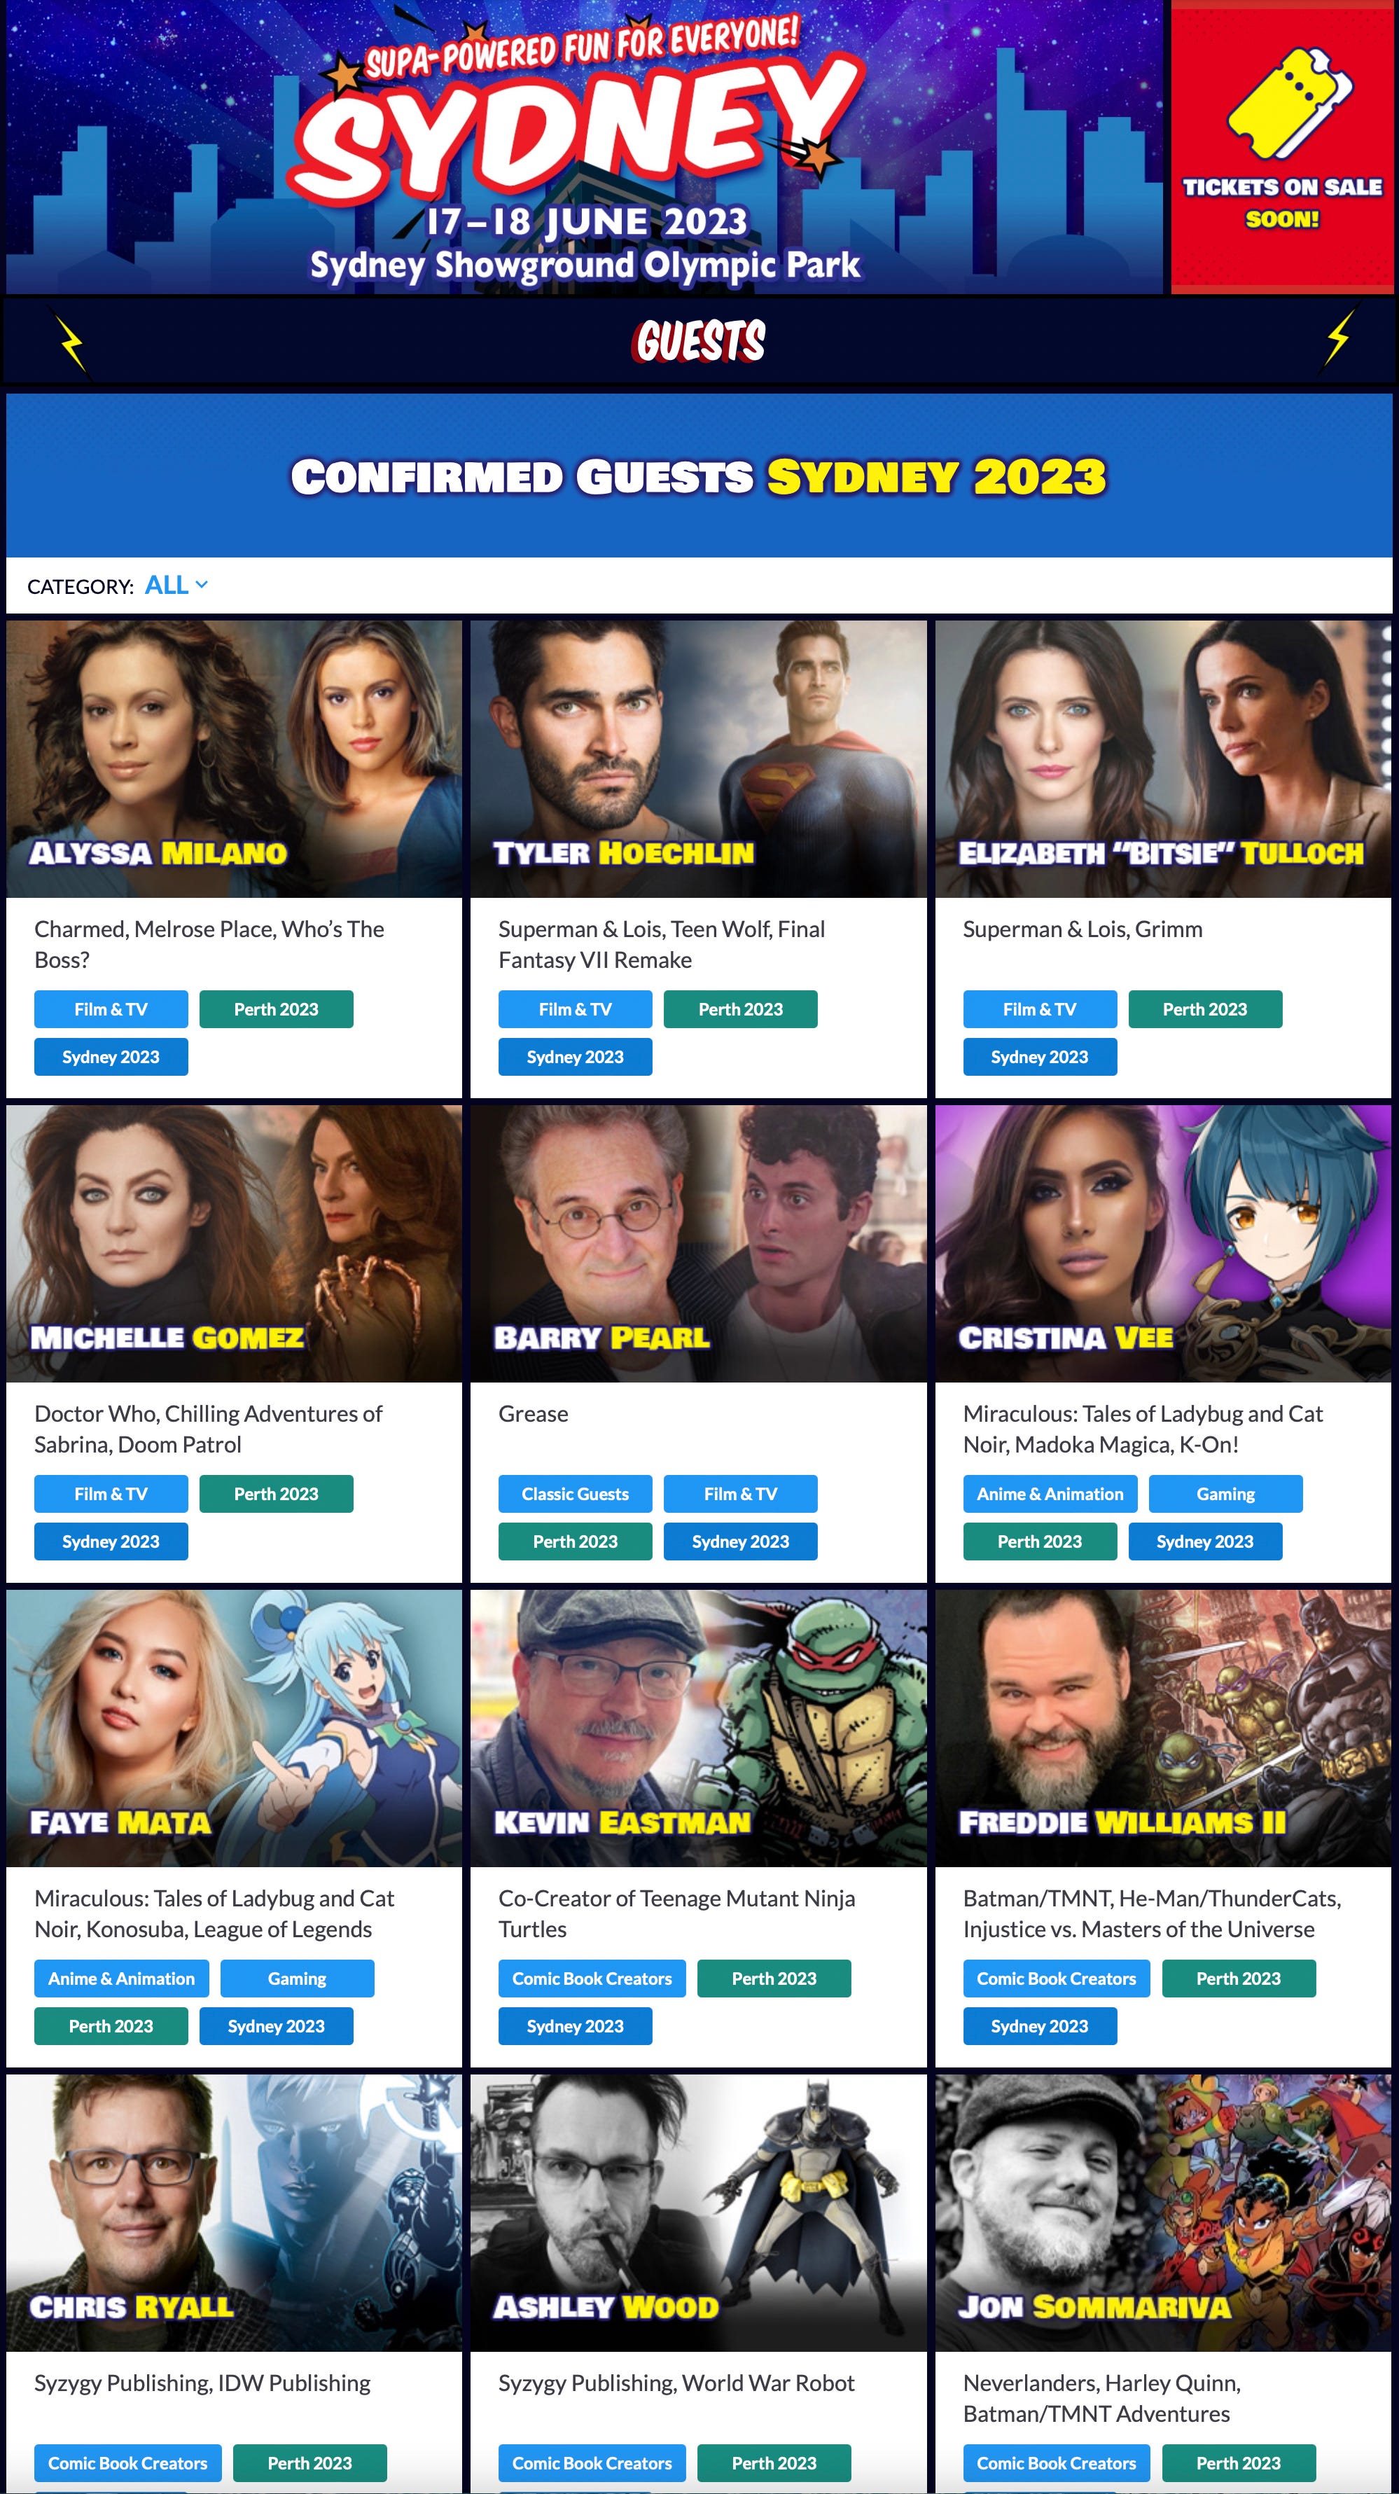Open Michelle Gomez's description text
Viewport: 1399px width, 2494px height.
pos(208,1429)
